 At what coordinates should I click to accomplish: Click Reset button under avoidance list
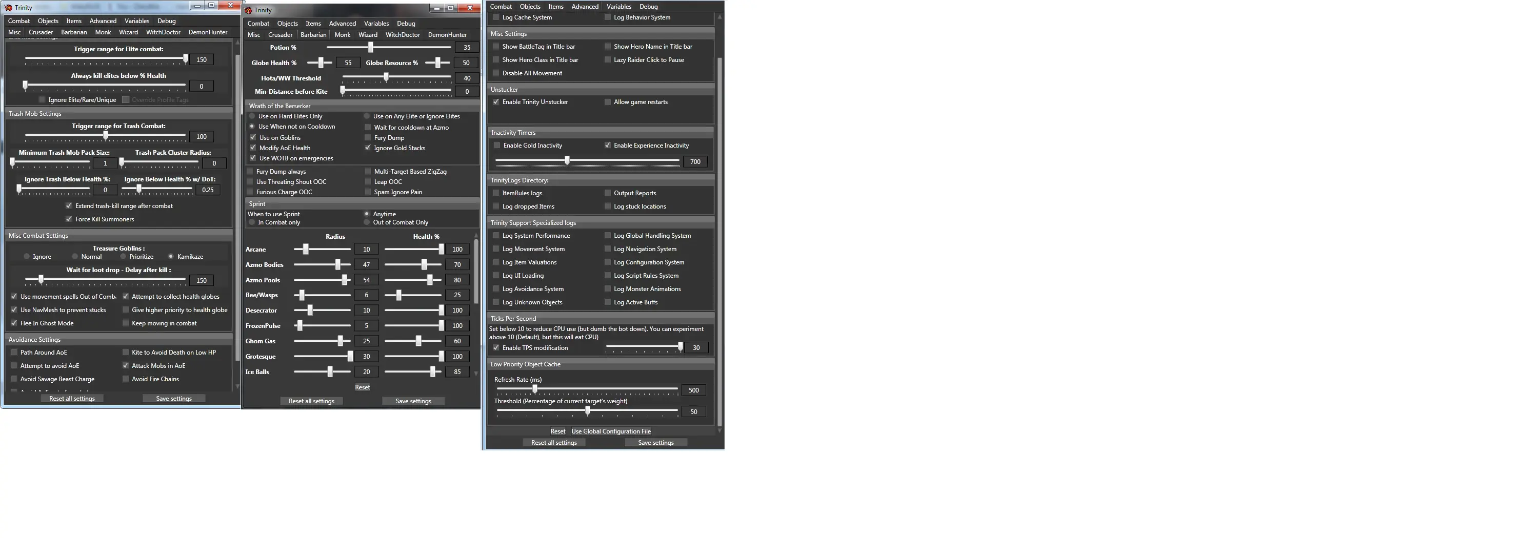pyautogui.click(x=363, y=387)
